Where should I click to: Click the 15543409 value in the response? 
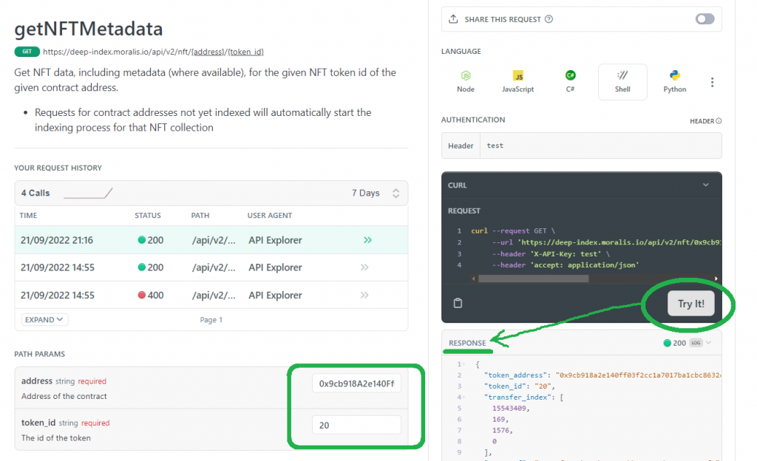point(511,409)
